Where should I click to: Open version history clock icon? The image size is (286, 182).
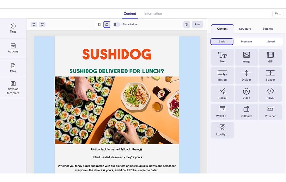coord(187,24)
